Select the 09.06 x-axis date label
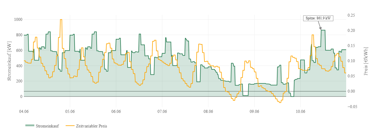Viewport: 376px width, 134px height. click(x=254, y=112)
